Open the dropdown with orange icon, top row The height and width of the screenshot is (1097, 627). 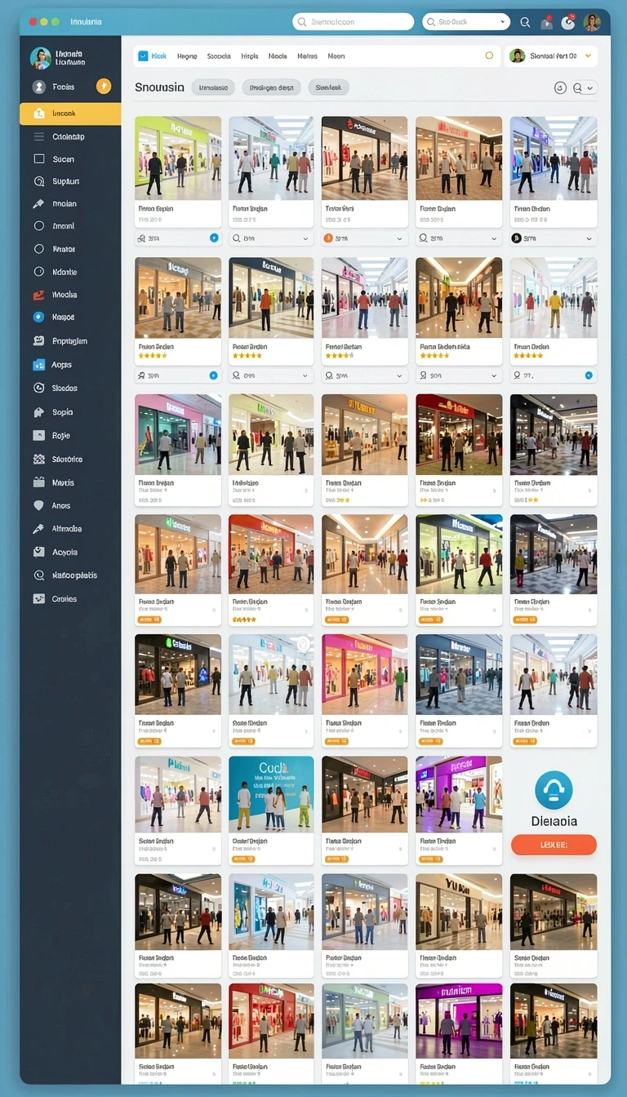[365, 238]
